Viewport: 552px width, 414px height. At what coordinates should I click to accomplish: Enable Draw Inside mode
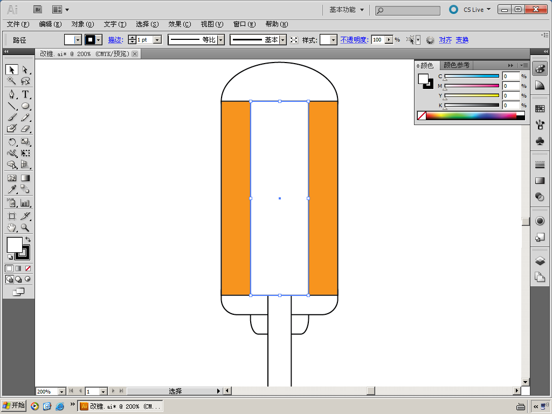(x=27, y=279)
